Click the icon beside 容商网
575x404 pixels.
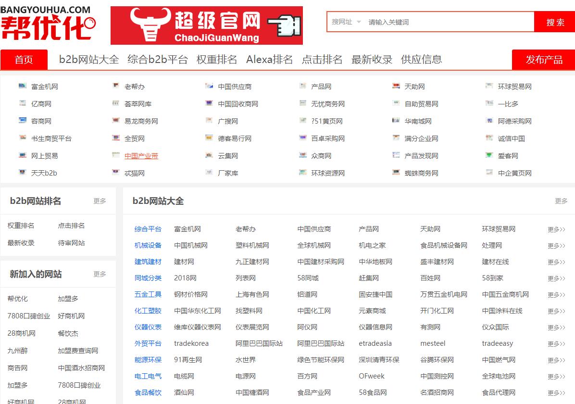coord(23,120)
